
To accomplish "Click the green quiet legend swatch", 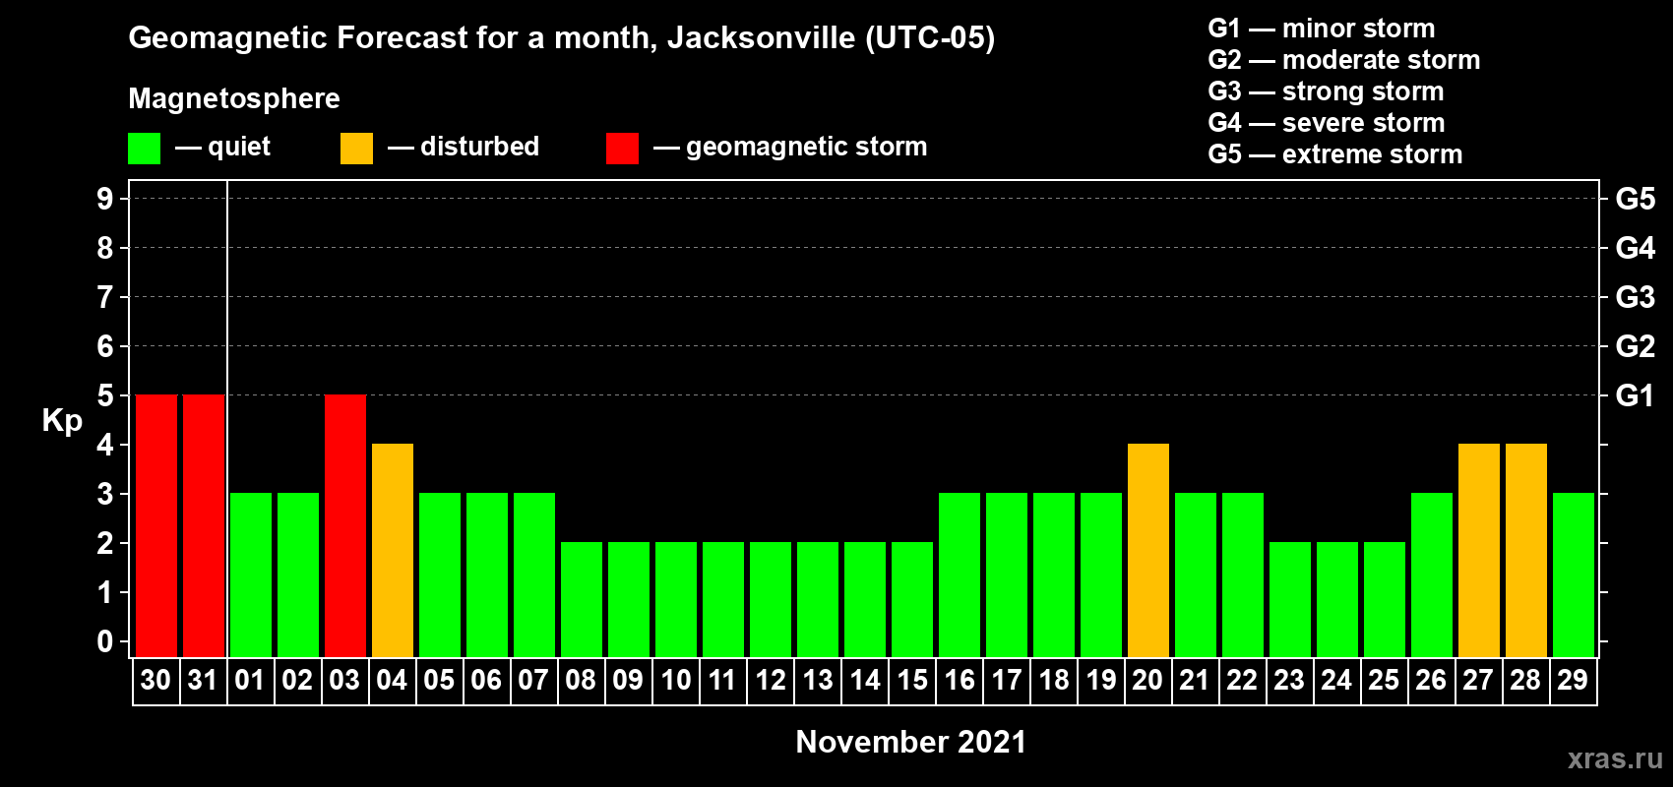I will click(144, 149).
